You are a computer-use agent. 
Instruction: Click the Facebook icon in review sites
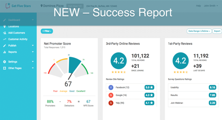[x=111, y=87]
